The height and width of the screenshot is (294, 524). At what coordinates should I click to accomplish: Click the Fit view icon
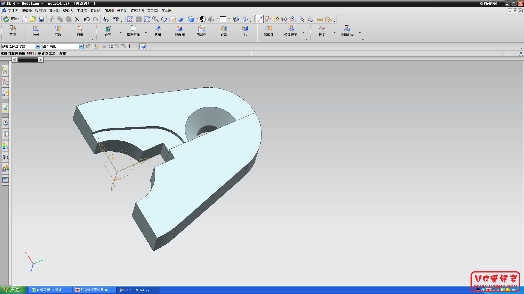(x=130, y=19)
